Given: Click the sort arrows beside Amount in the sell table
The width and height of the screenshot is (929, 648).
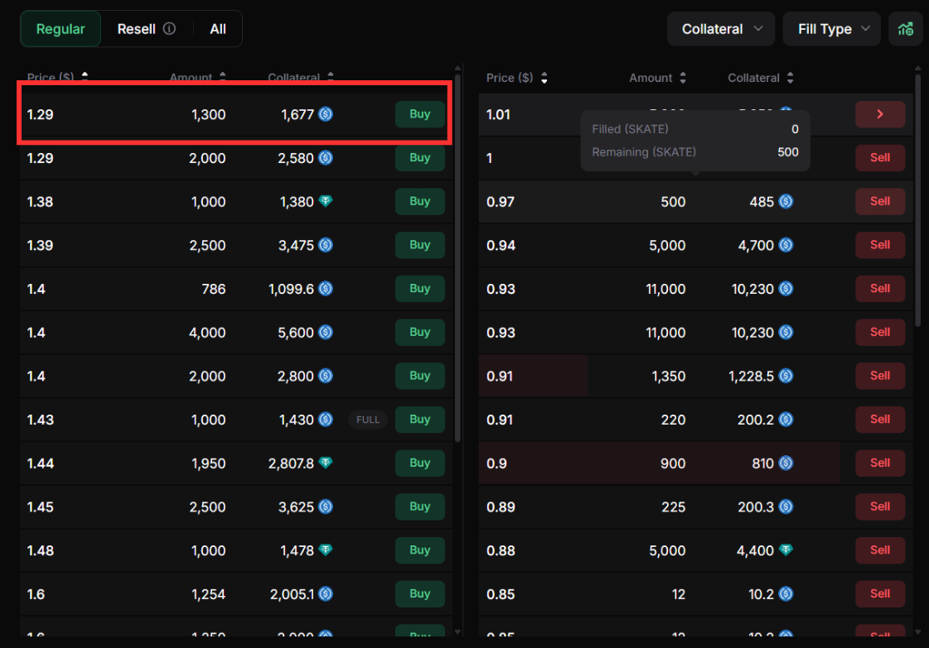Looking at the screenshot, I should [683, 78].
